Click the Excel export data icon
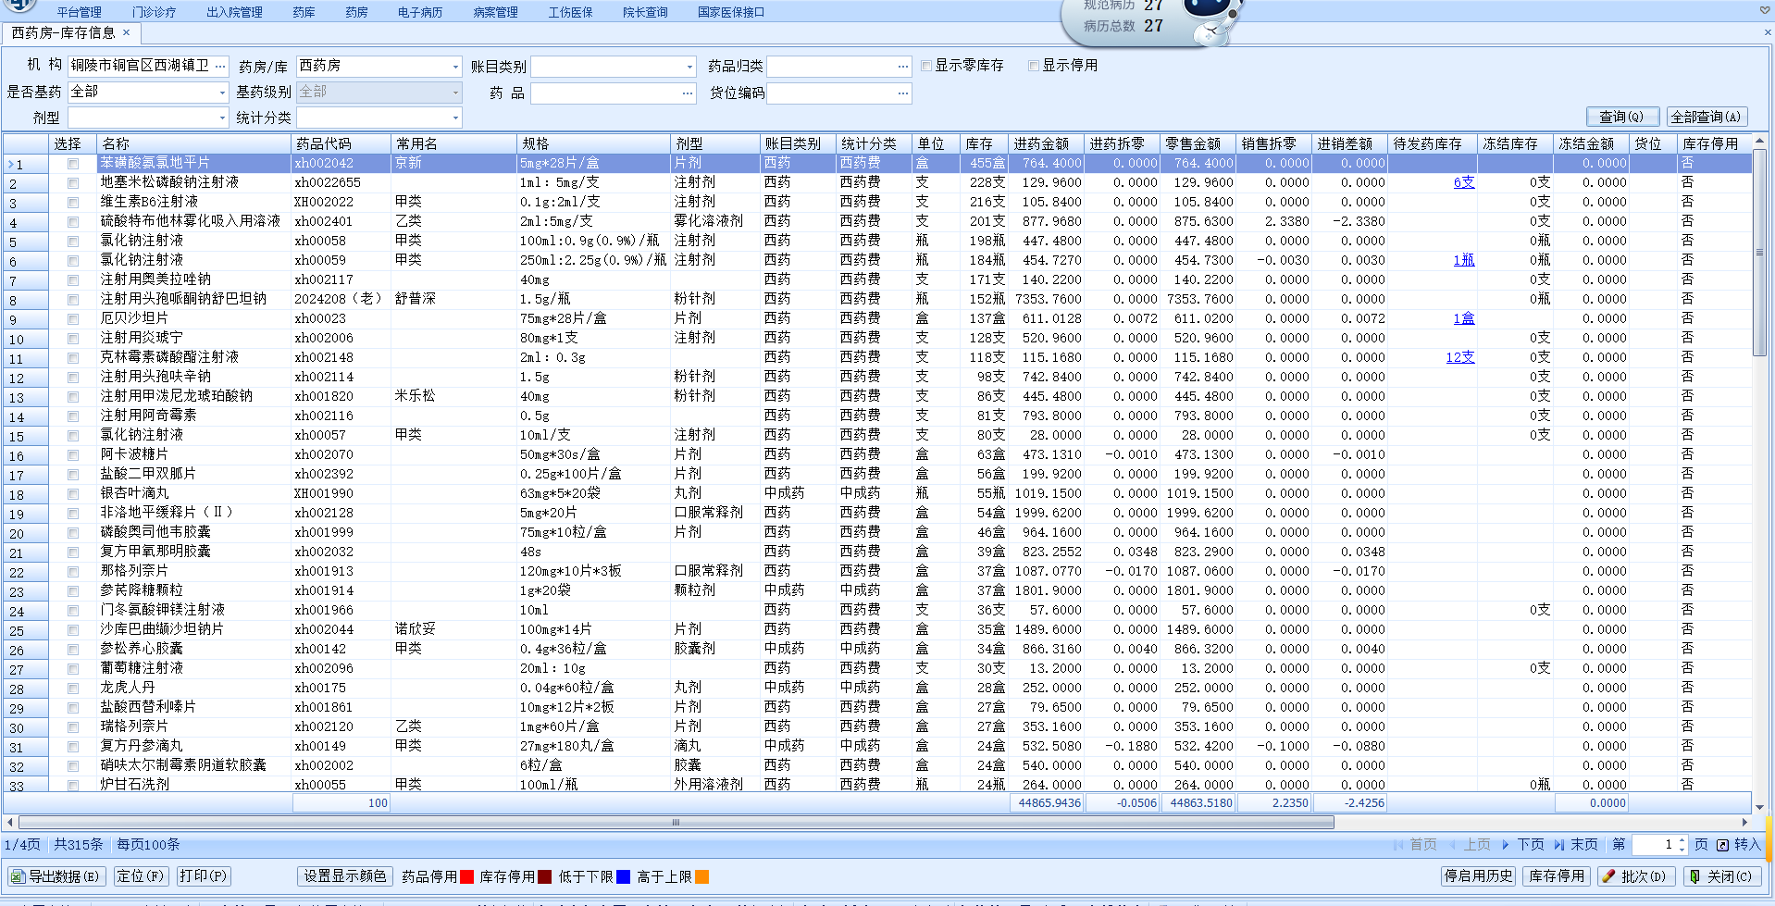This screenshot has height=906, width=1775. [x=18, y=876]
